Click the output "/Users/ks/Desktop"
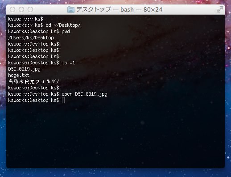This screenshot has height=177, width=231. point(31,38)
